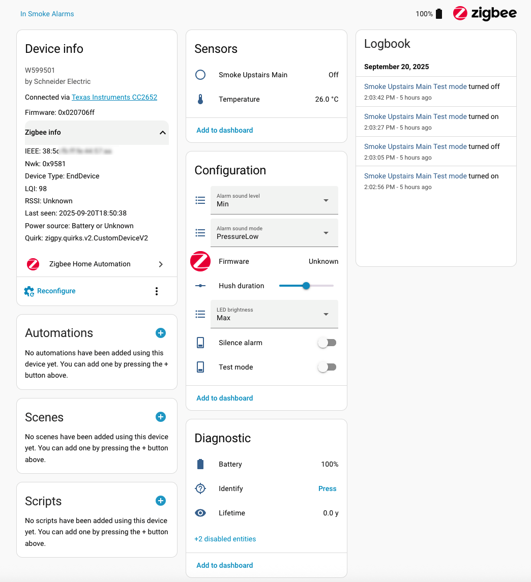The height and width of the screenshot is (582, 531).
Task: Open Zigbee Home Automation integration entry
Action: pos(97,264)
